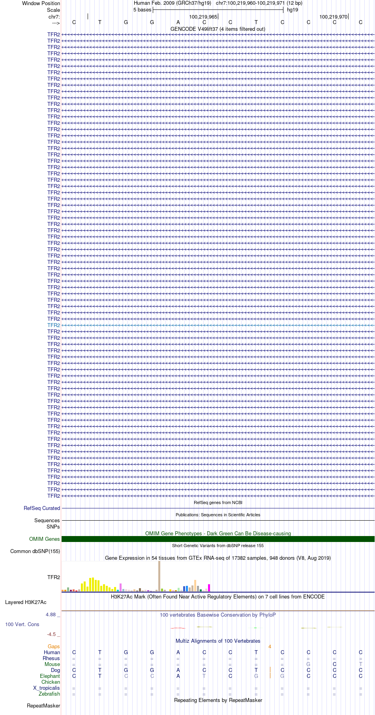Click the orange insertion bar in the Dog row
The height and width of the screenshot is (715, 375).
coord(270,670)
